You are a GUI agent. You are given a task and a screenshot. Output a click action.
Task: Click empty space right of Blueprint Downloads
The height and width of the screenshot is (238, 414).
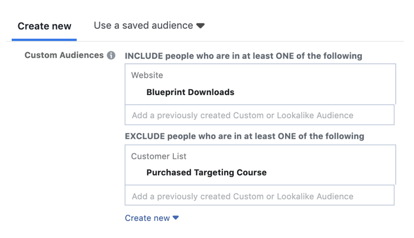pos(314,92)
